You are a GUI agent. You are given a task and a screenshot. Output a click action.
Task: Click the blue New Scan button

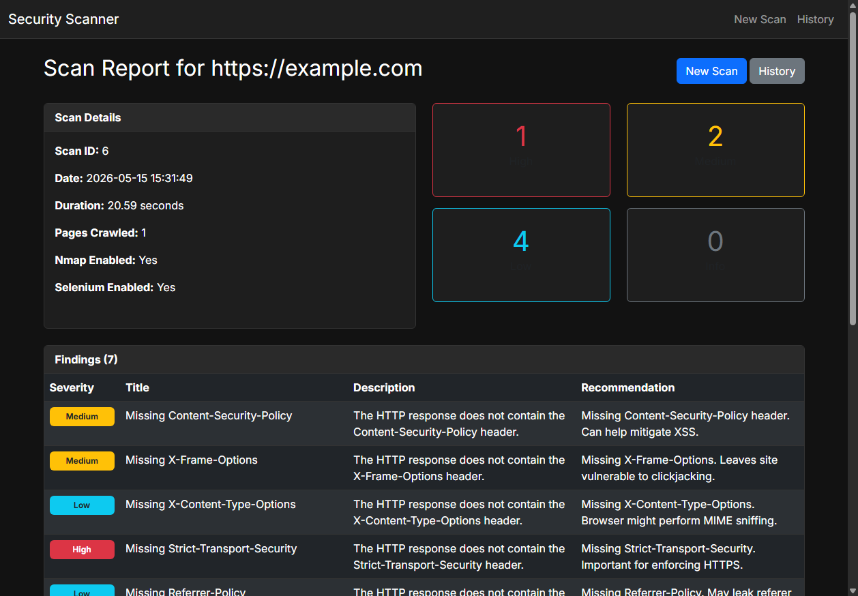click(x=711, y=71)
